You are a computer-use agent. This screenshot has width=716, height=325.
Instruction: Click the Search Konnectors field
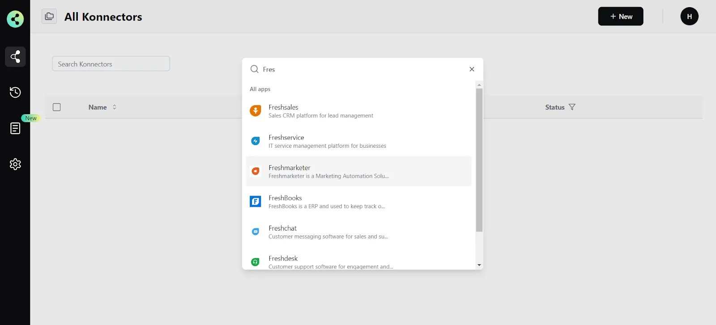point(111,64)
